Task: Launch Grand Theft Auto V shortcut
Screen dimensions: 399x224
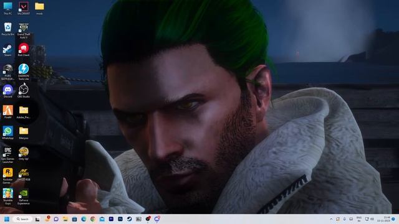Action: point(24,30)
